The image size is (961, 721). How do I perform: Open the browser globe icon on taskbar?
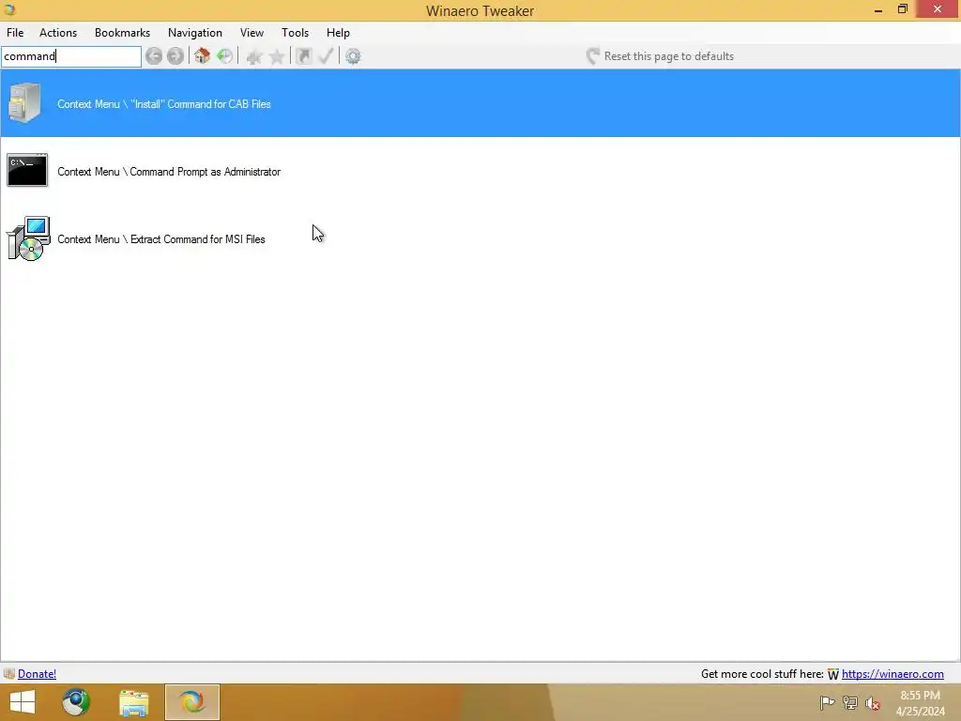point(76,702)
